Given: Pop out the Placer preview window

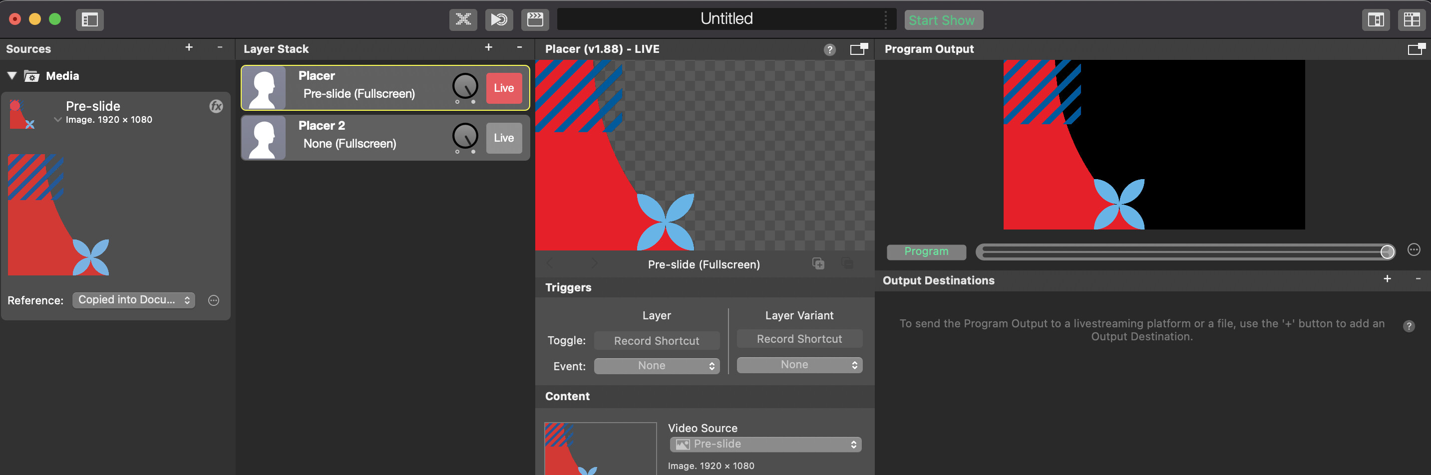Looking at the screenshot, I should (x=858, y=49).
